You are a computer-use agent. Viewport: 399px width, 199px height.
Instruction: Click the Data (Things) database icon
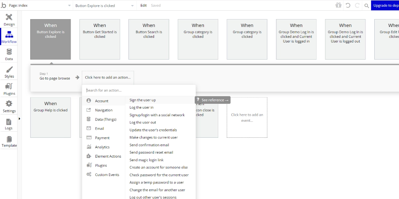point(89,119)
